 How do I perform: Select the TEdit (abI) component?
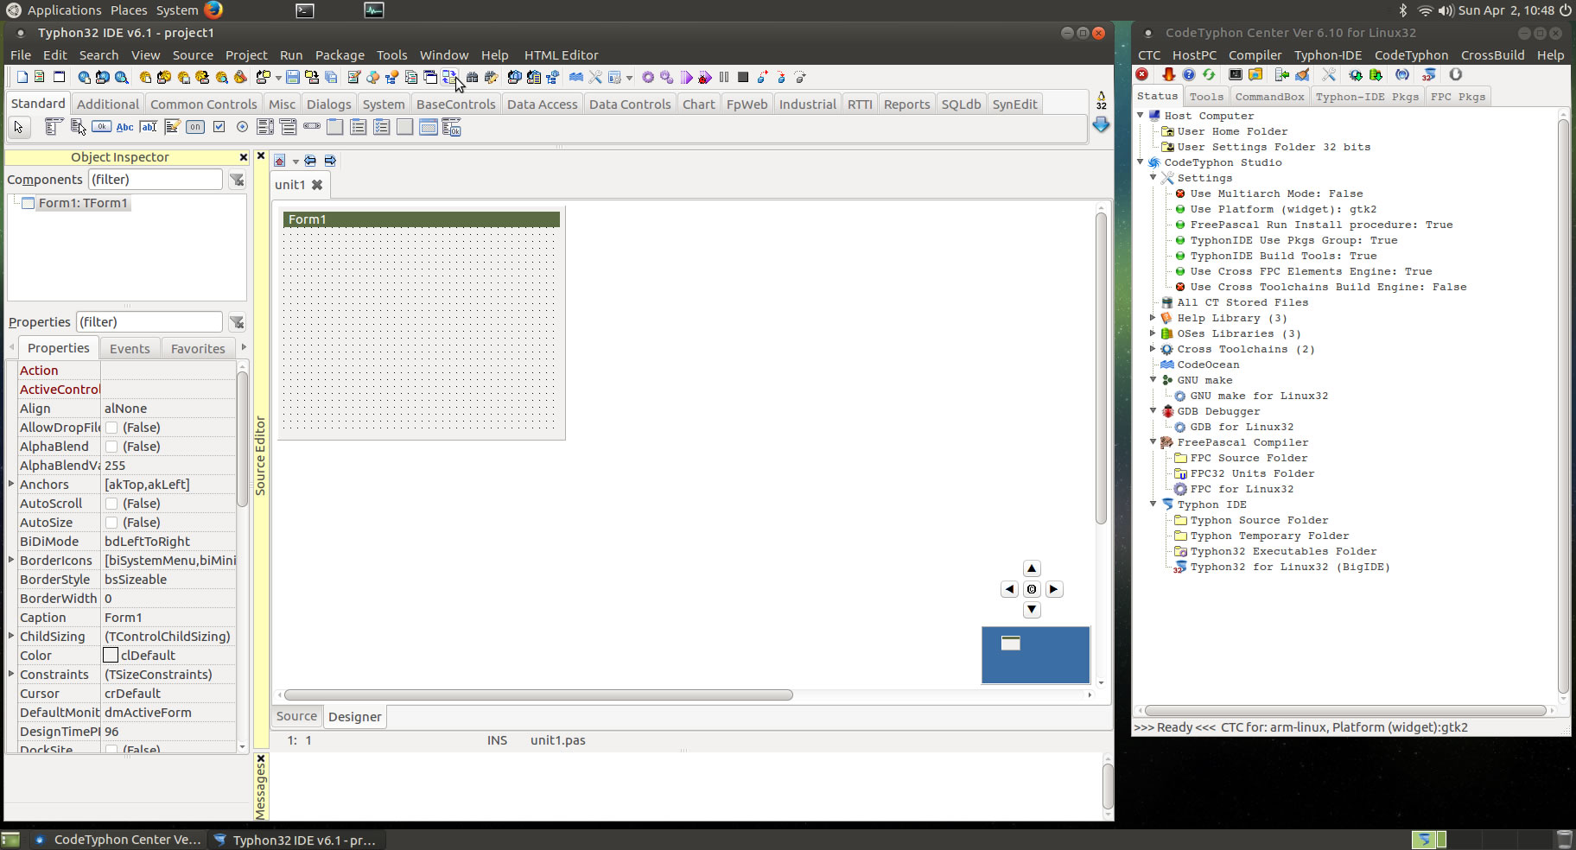[149, 127]
